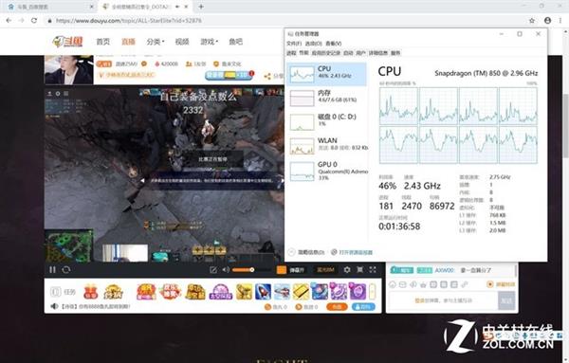Viewport: 569px width, 363px height.
Task: Click the gold treasure icon next to red gift box
Action: pyautogui.click(x=113, y=292)
